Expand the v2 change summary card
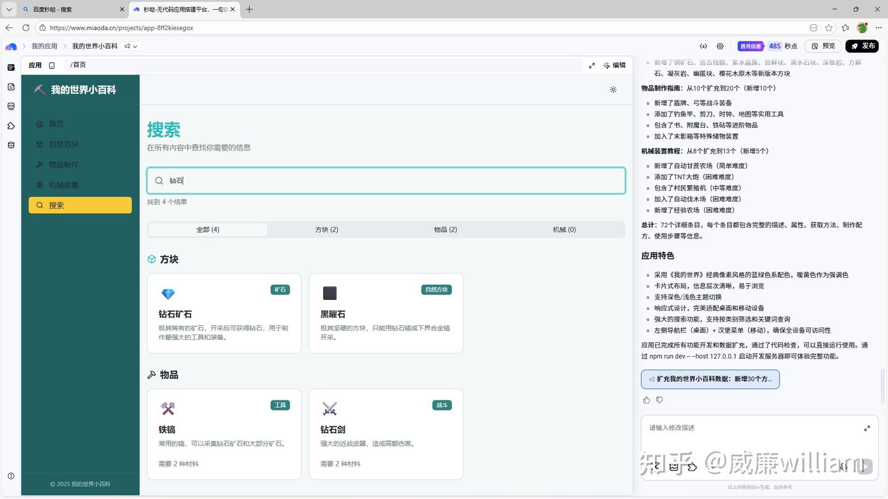 coord(710,379)
